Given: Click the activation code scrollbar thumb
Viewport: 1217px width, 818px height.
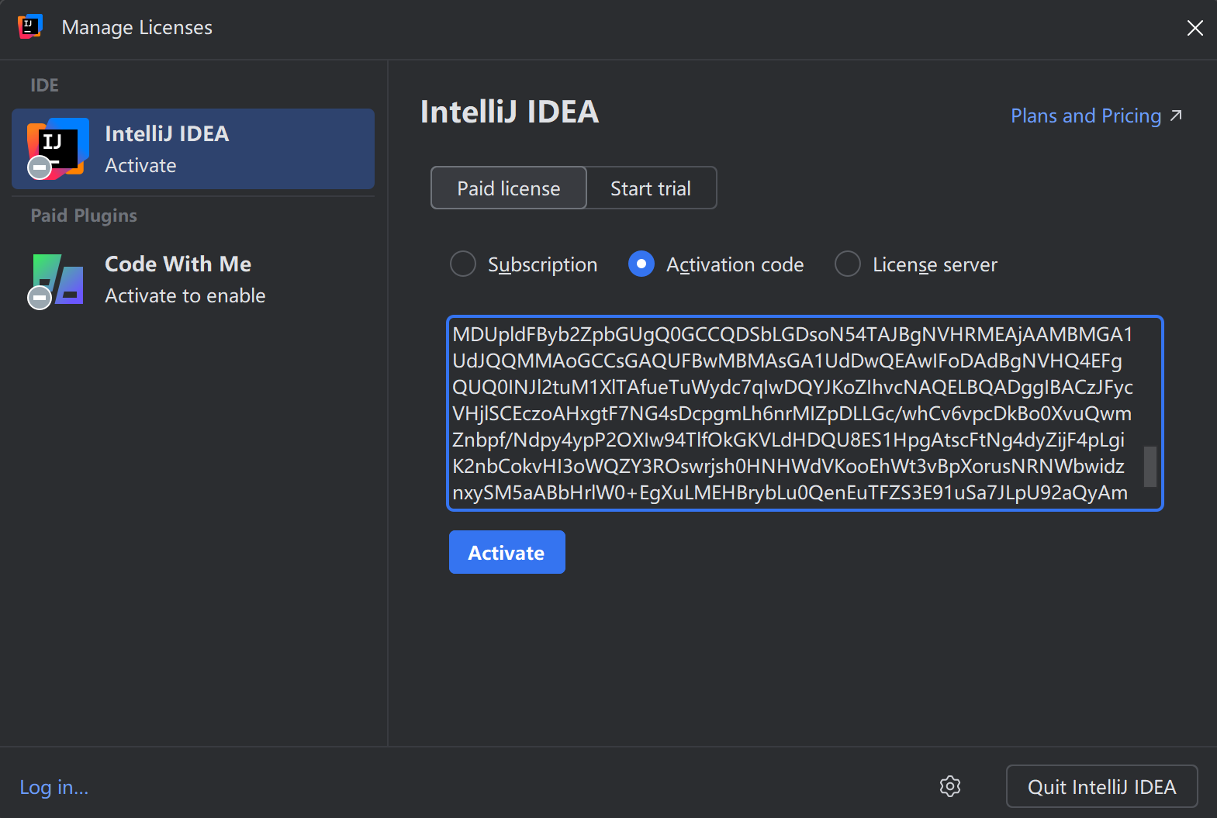Looking at the screenshot, I should click(x=1150, y=466).
